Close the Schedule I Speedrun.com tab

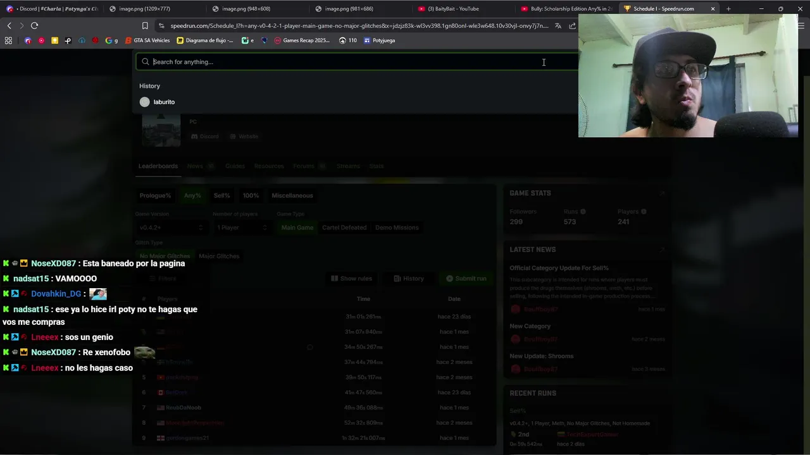click(713, 9)
